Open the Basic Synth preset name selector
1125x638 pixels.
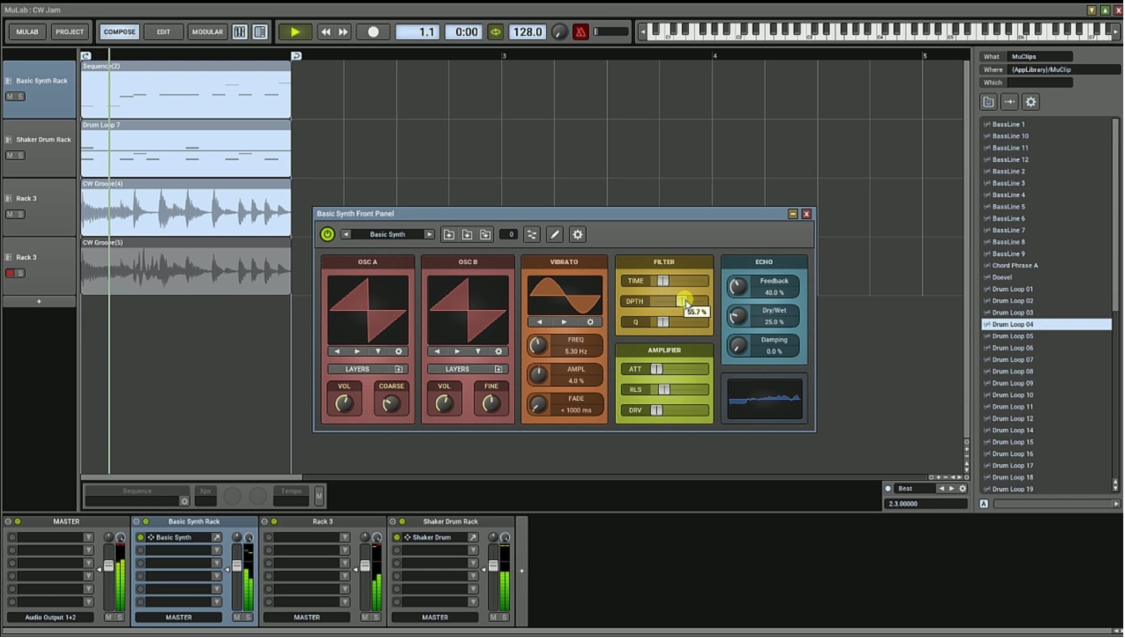388,234
